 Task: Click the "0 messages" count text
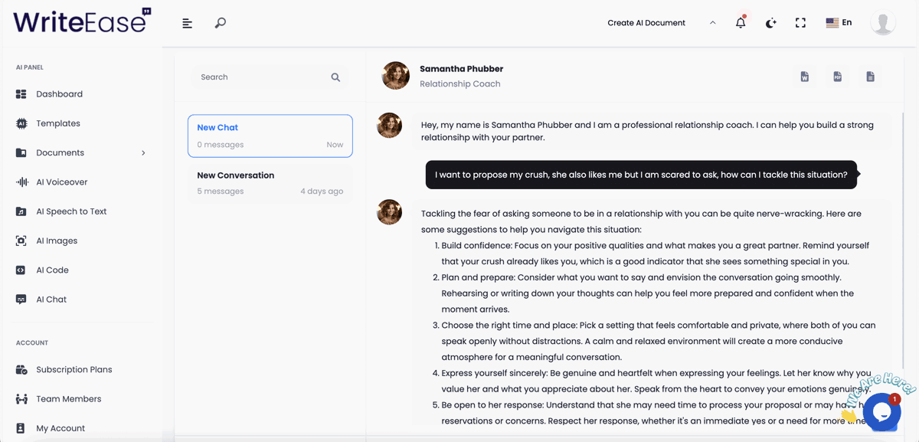(x=221, y=145)
